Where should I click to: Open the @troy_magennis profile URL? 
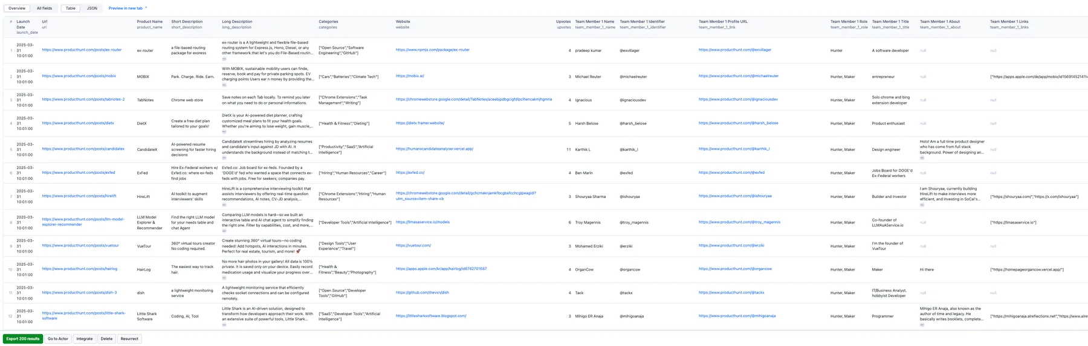[x=740, y=222]
